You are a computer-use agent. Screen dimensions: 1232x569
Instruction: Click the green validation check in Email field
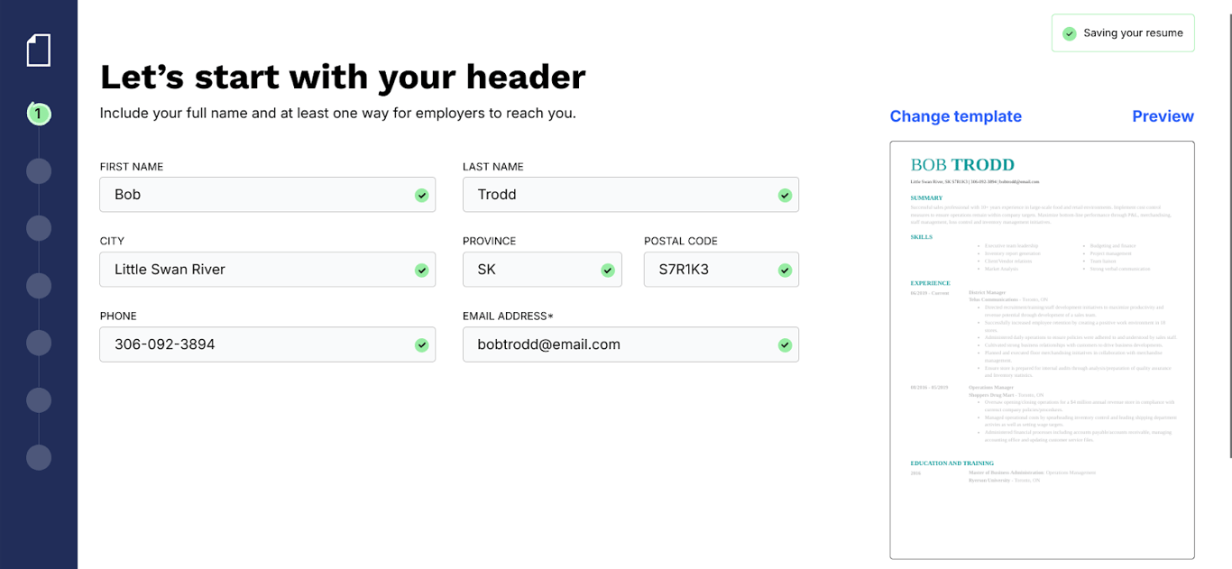pyautogui.click(x=785, y=344)
